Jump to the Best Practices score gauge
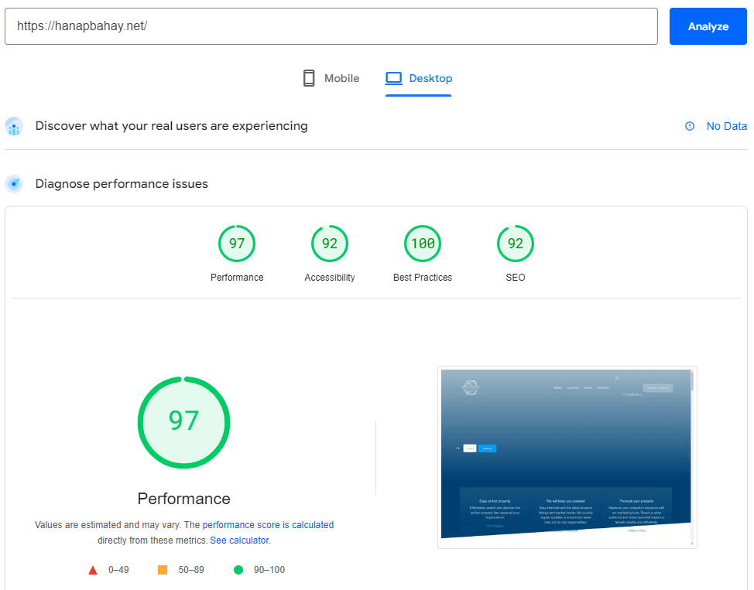 click(x=423, y=244)
